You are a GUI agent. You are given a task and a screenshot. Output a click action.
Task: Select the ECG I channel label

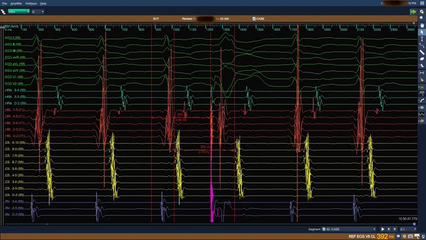click(x=13, y=38)
